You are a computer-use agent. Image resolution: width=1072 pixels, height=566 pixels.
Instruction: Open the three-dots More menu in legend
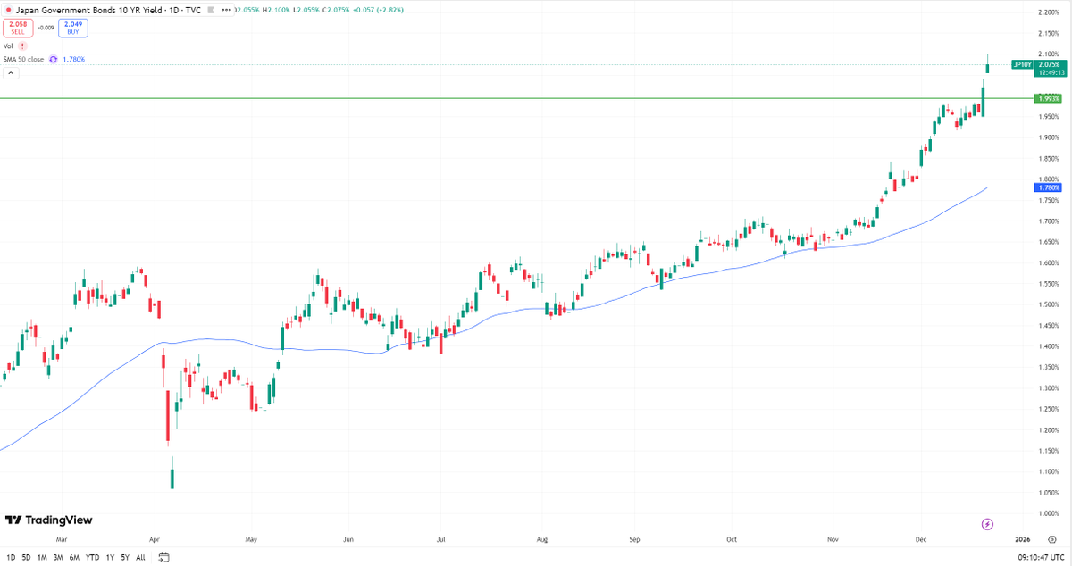click(226, 10)
